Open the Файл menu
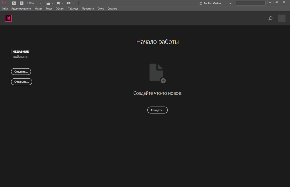 pos(5,9)
